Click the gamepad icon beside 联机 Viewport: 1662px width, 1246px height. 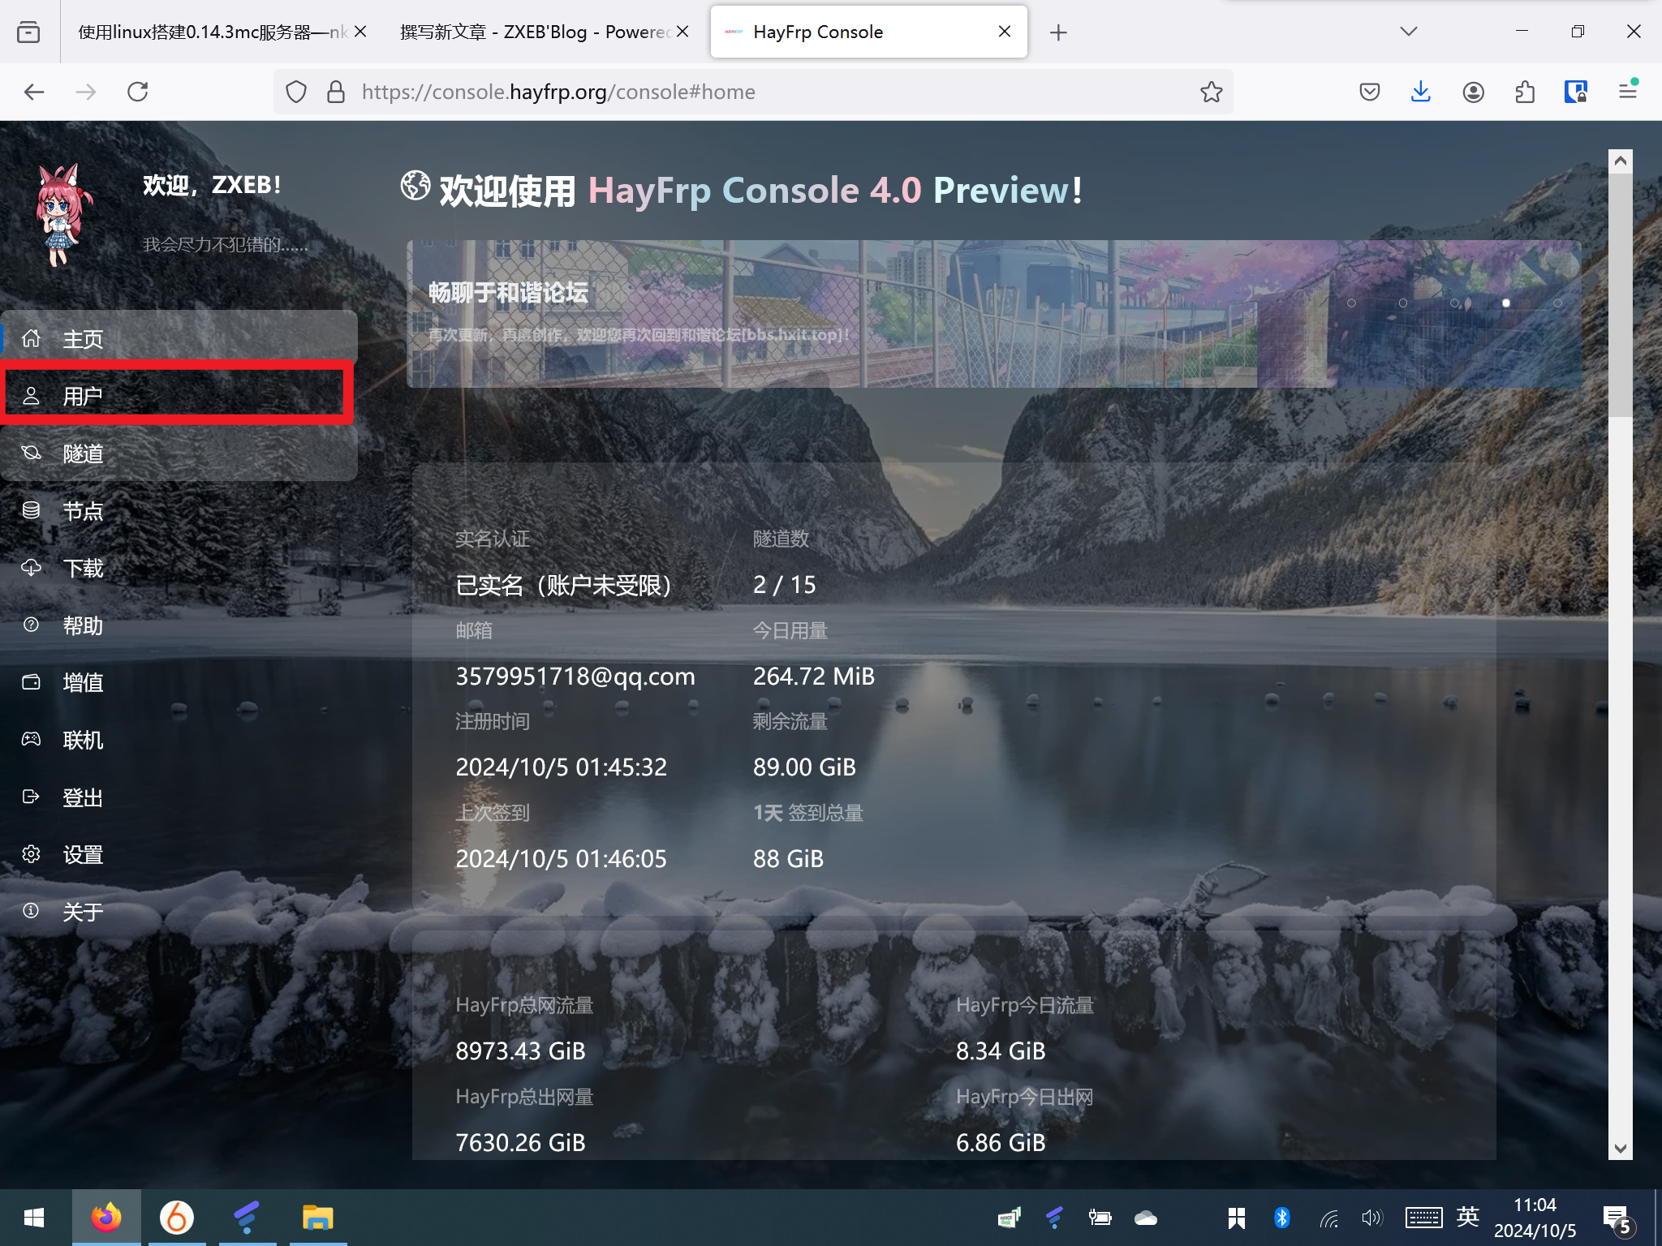pos(31,739)
